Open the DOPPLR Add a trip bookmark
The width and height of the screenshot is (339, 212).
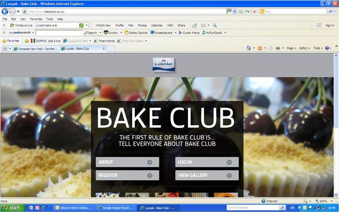[46, 41]
